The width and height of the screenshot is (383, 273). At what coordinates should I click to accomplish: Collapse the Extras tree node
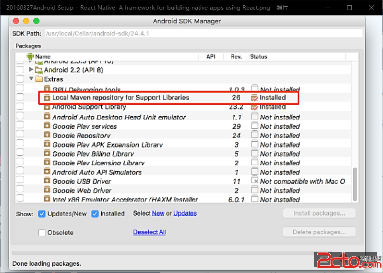point(31,78)
